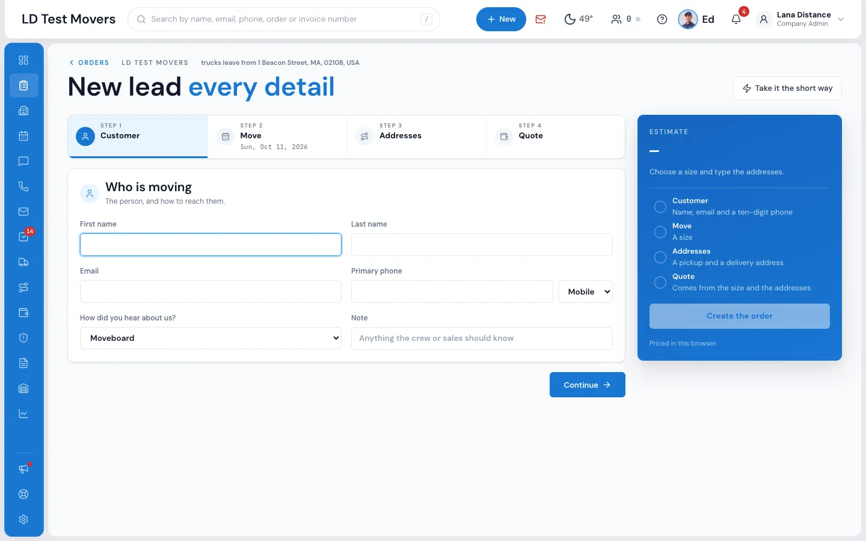Click the 'Create the order' button
866x541 pixels.
(740, 316)
